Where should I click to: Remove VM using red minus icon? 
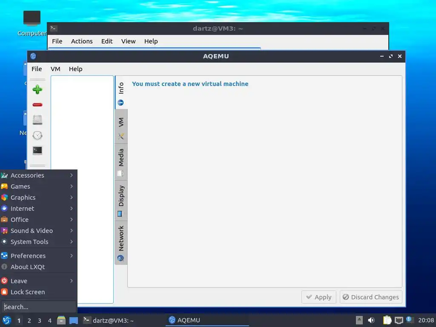click(x=37, y=105)
